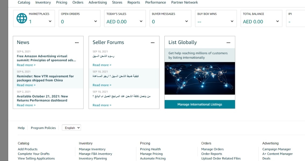Click the Seller Forums card title

coord(108,42)
